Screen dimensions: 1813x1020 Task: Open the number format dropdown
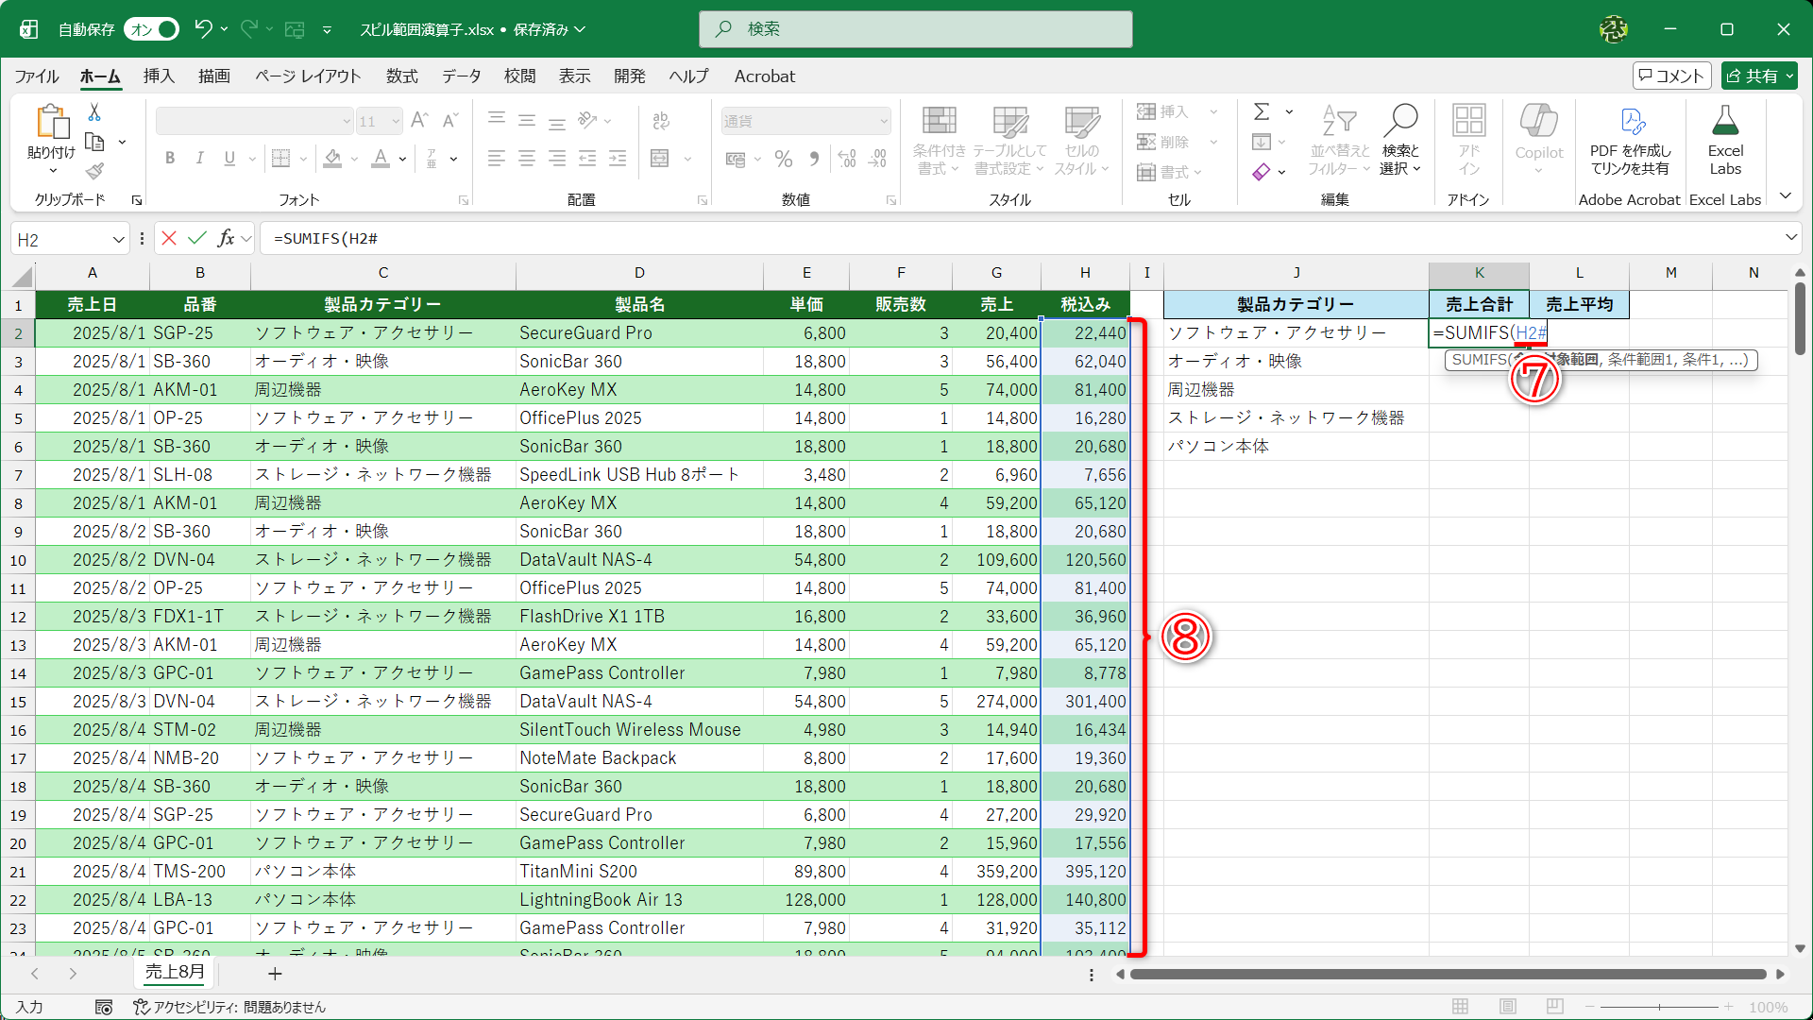click(x=884, y=121)
